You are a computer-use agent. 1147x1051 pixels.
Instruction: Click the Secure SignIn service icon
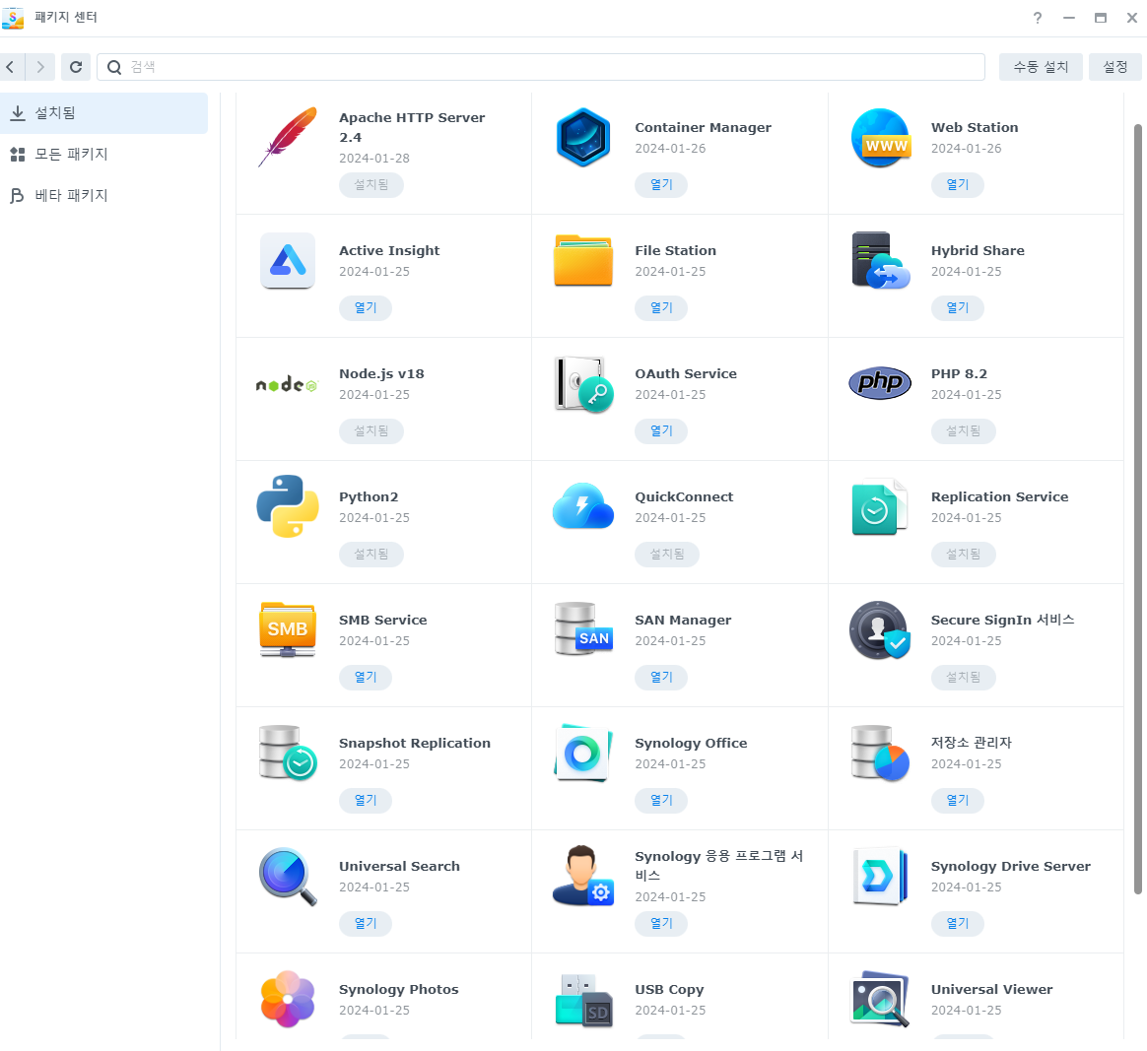(x=880, y=629)
